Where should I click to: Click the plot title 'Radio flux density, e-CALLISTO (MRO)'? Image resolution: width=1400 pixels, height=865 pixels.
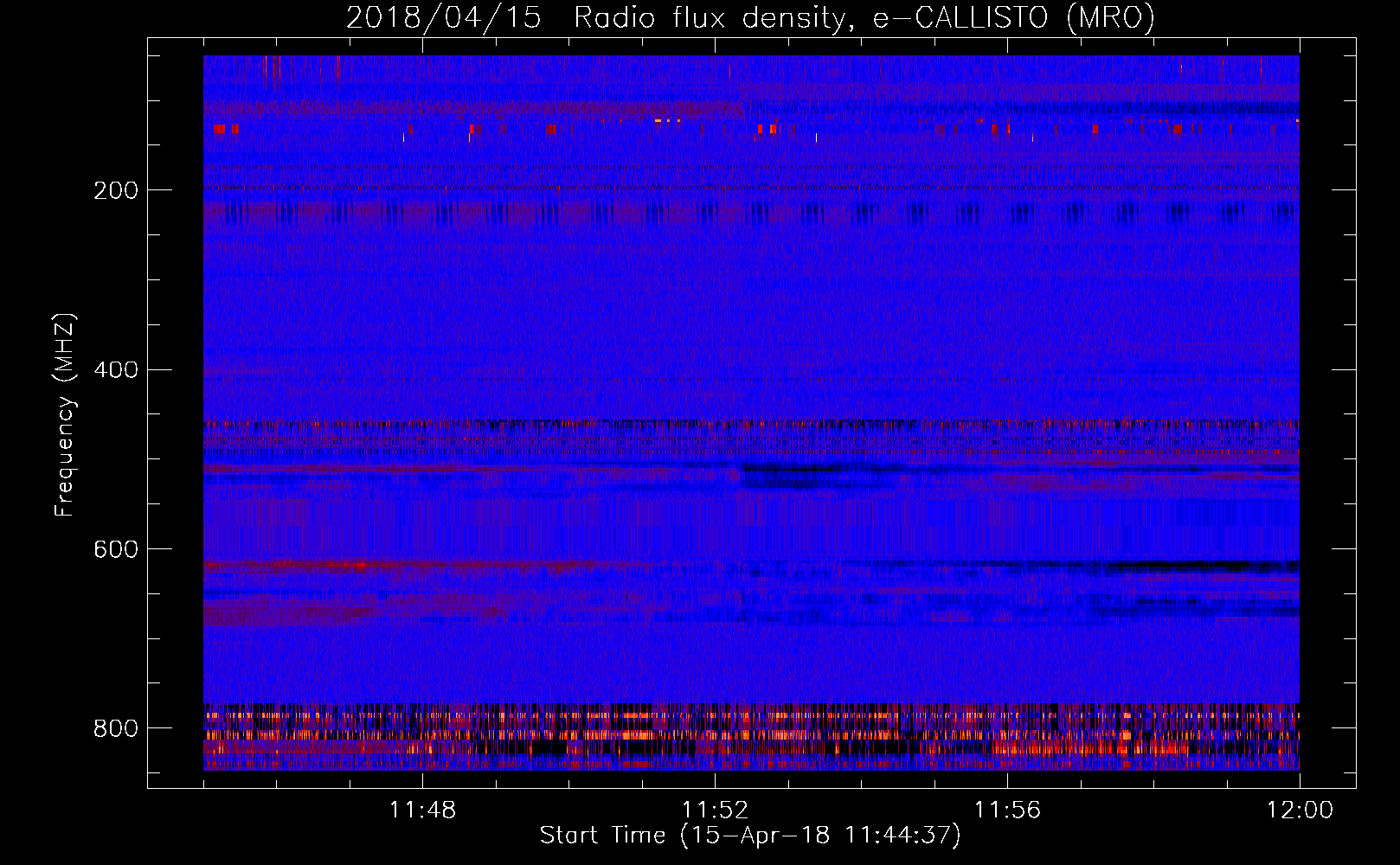(x=864, y=17)
